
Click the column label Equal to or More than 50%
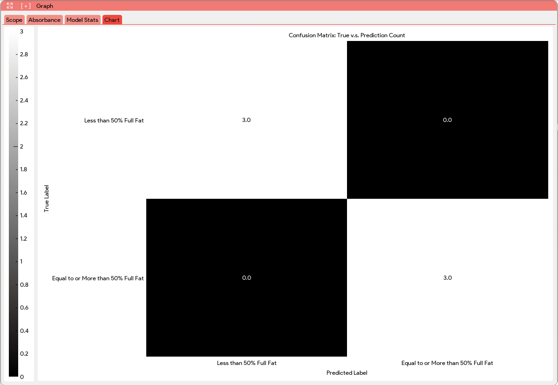pos(447,363)
